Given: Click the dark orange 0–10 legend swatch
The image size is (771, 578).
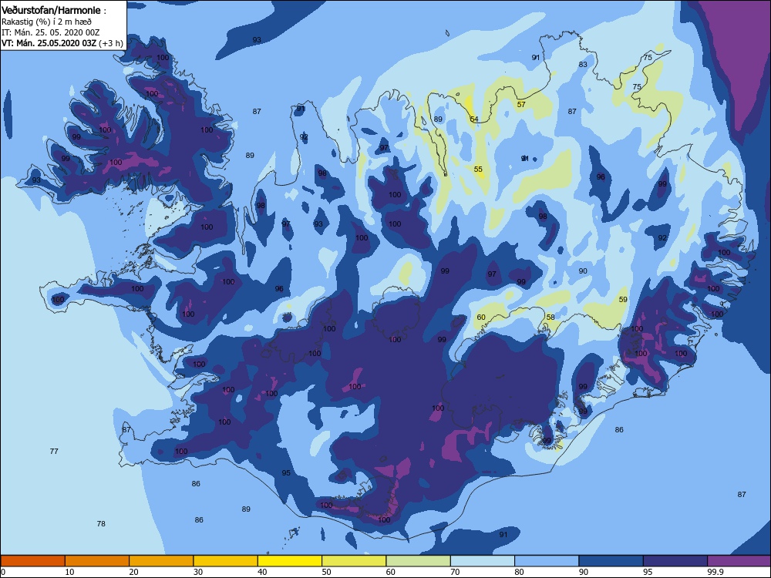Looking at the screenshot, I should pyautogui.click(x=33, y=561).
